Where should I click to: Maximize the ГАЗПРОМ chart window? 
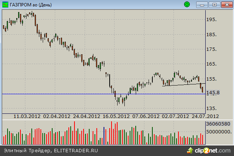(x=215, y=5)
